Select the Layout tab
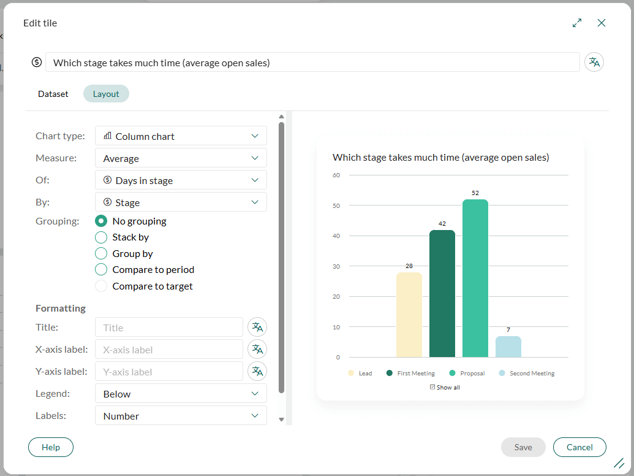Image resolution: width=634 pixels, height=476 pixels. [x=105, y=93]
